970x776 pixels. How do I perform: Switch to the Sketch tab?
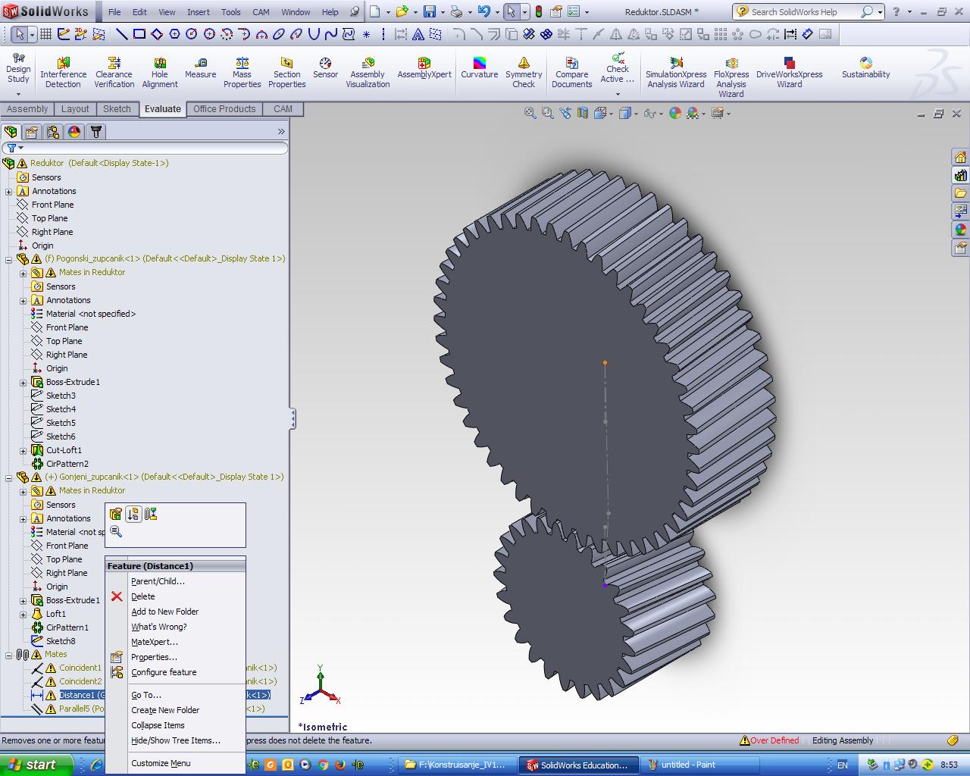[x=117, y=109]
